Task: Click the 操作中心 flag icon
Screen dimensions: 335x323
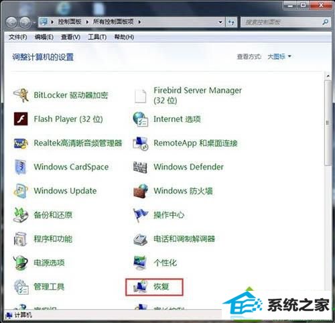Action: [x=140, y=215]
